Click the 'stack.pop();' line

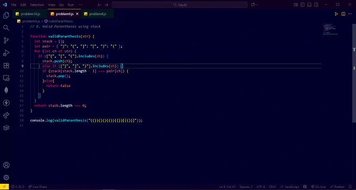[x=58, y=76]
